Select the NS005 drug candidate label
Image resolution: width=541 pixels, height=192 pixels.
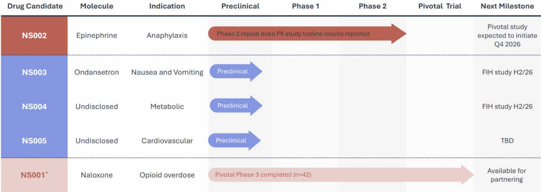pos(34,141)
